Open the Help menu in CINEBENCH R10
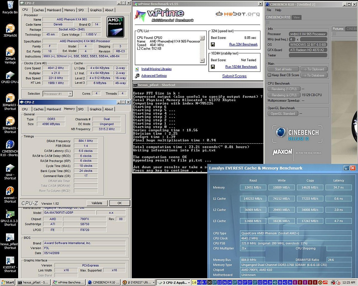 point(278,10)
